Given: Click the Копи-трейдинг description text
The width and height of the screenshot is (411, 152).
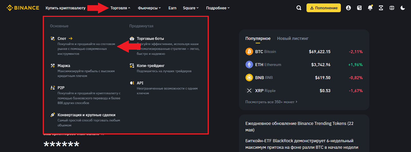Looking at the screenshot, I should click(164, 71).
